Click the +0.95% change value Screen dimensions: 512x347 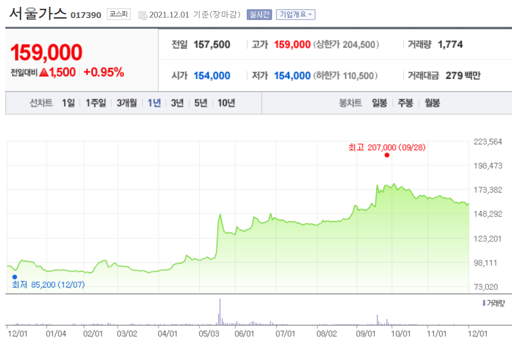[x=104, y=72]
